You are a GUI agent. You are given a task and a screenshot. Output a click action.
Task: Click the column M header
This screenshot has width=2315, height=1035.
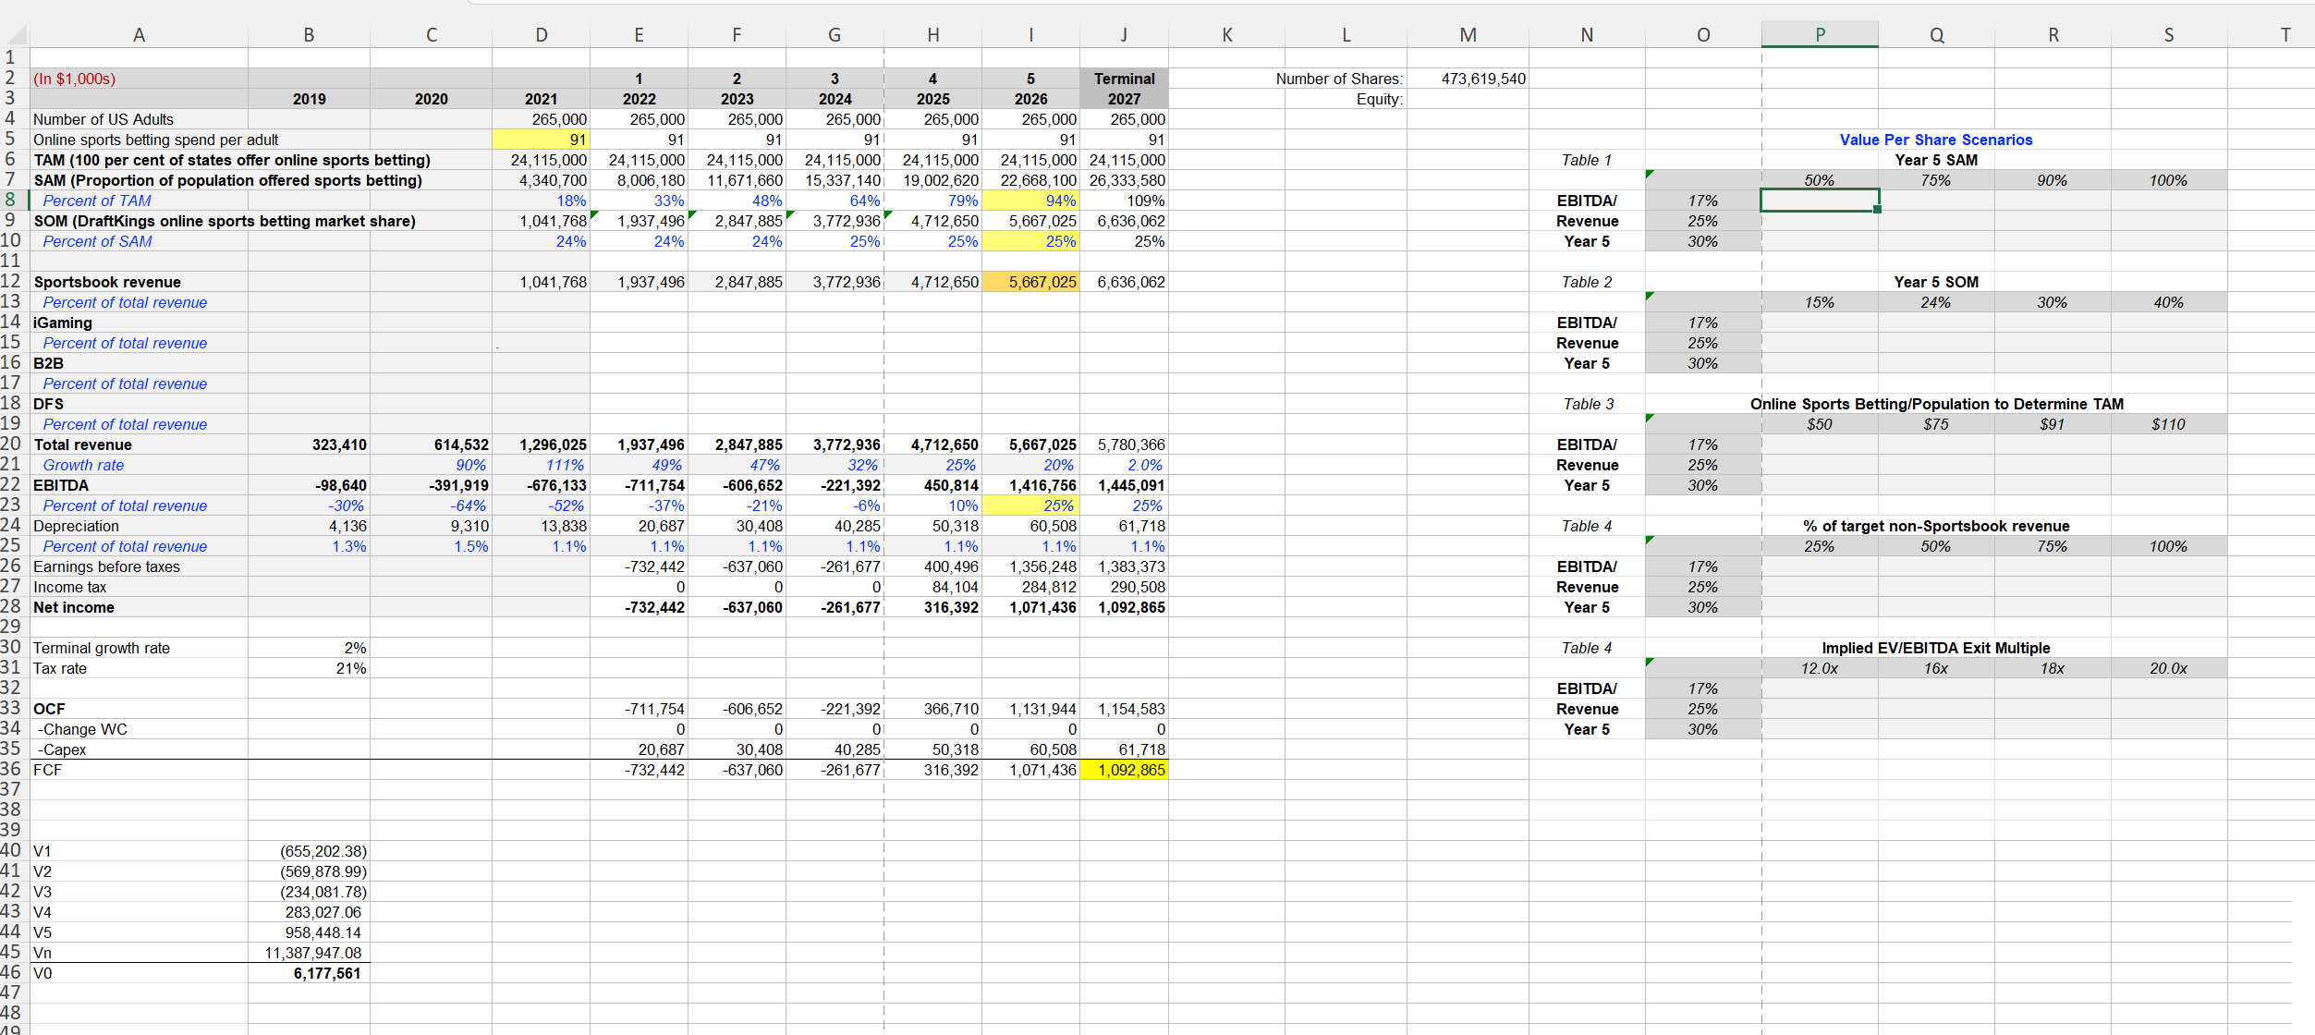pos(1468,34)
